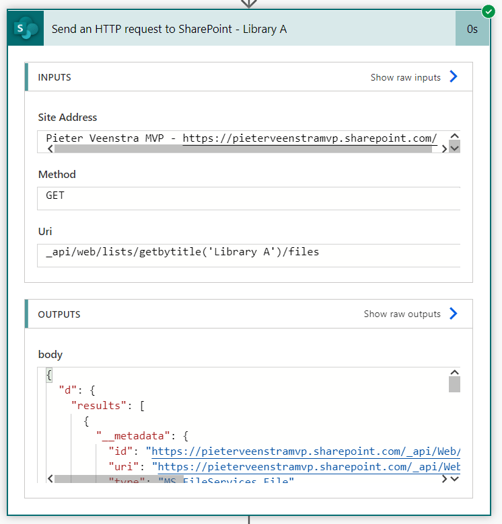Click down scroll arrow of Site Address field
Image resolution: width=502 pixels, height=524 pixels.
click(454, 148)
